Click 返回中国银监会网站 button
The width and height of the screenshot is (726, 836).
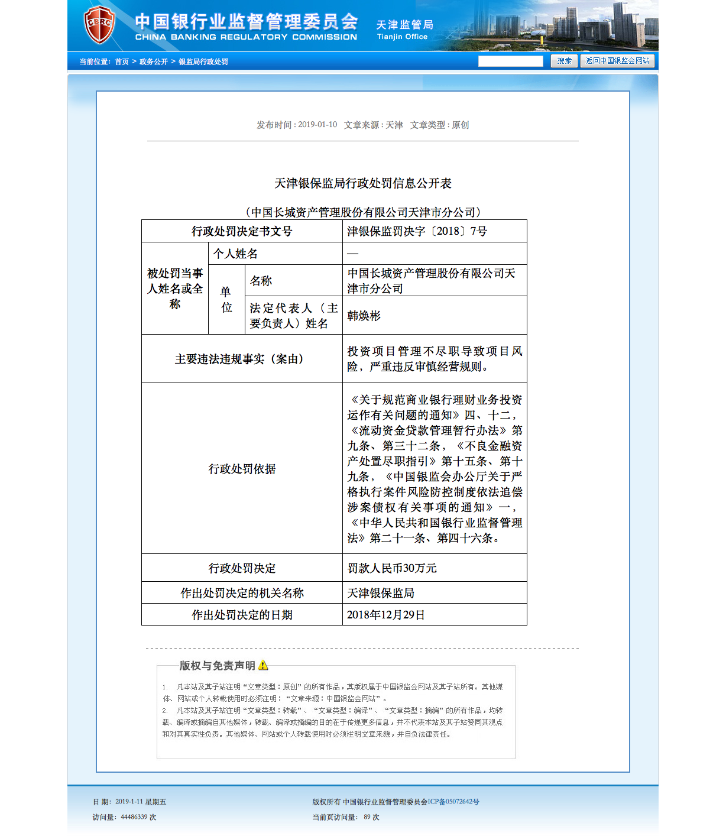pos(617,61)
